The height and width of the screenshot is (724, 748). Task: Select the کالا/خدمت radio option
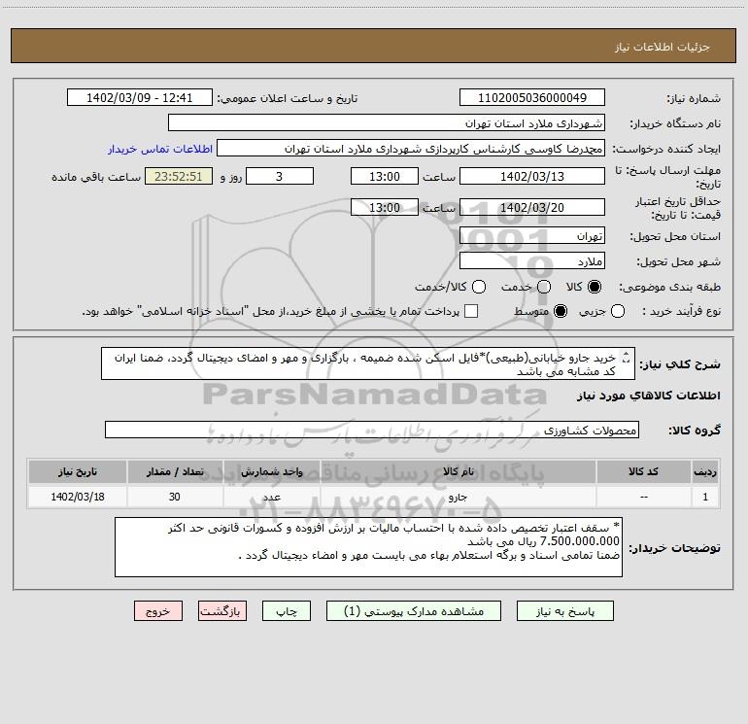click(479, 287)
